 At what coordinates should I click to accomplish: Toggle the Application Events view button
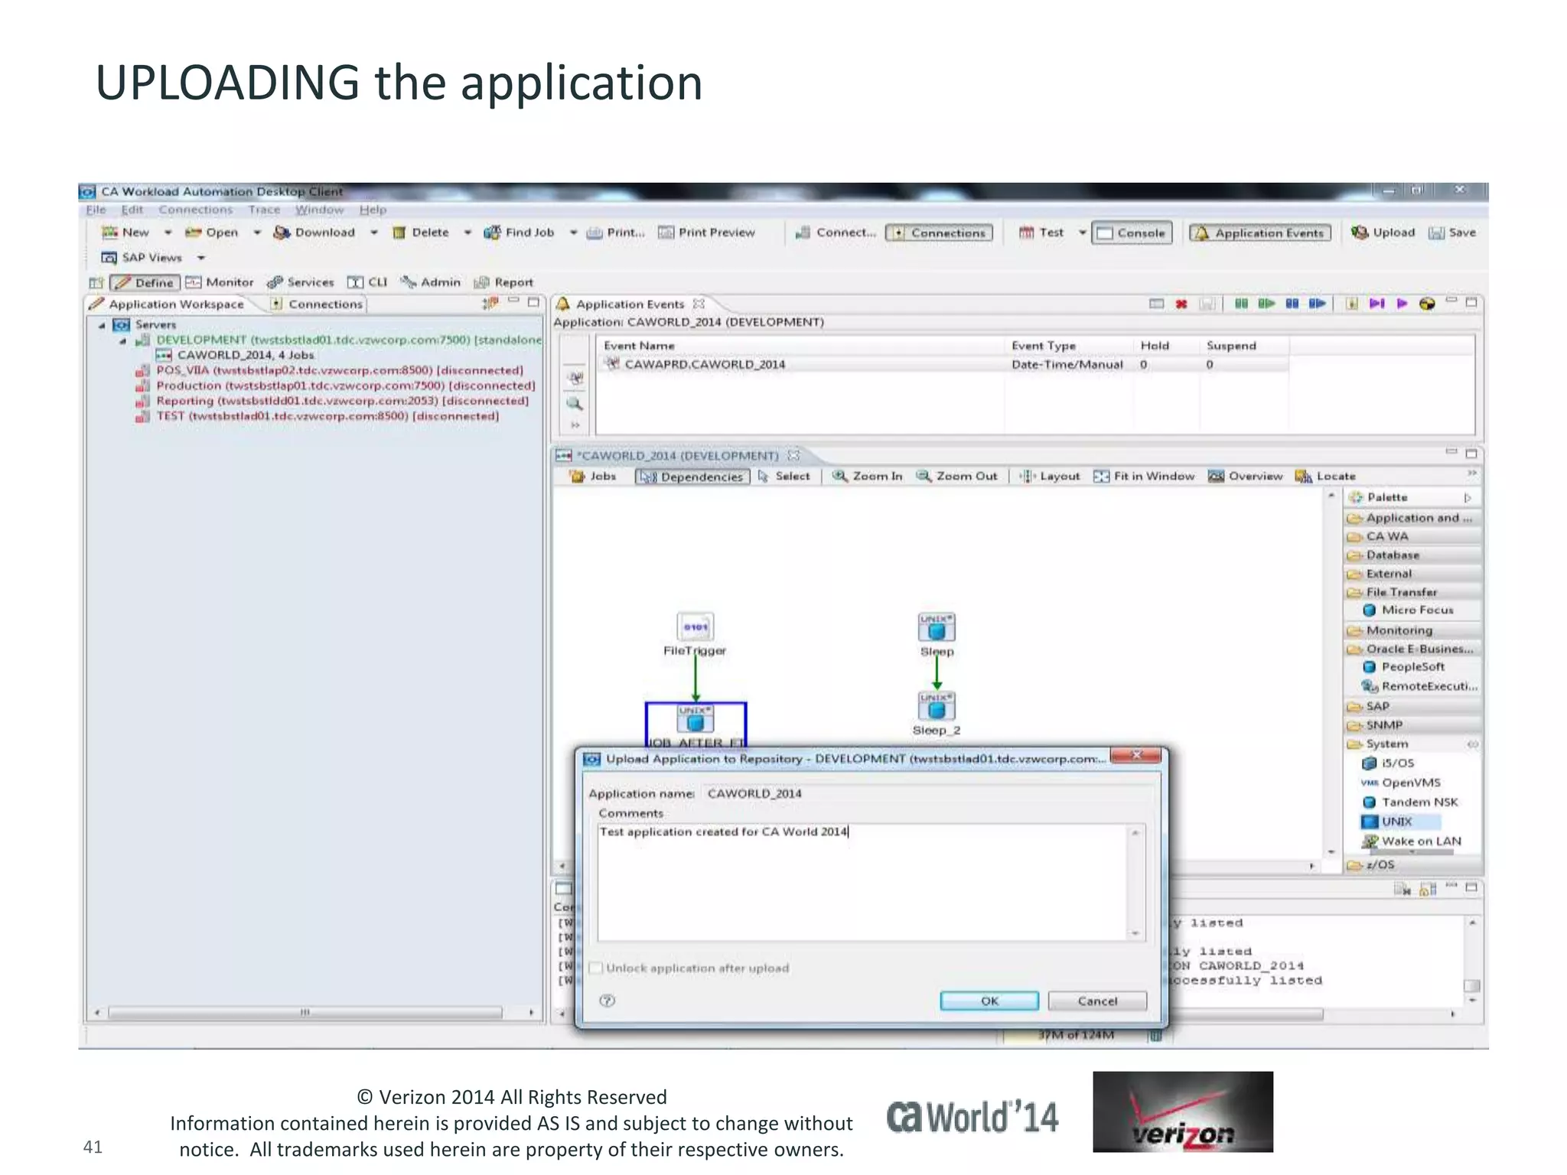[x=1259, y=233]
